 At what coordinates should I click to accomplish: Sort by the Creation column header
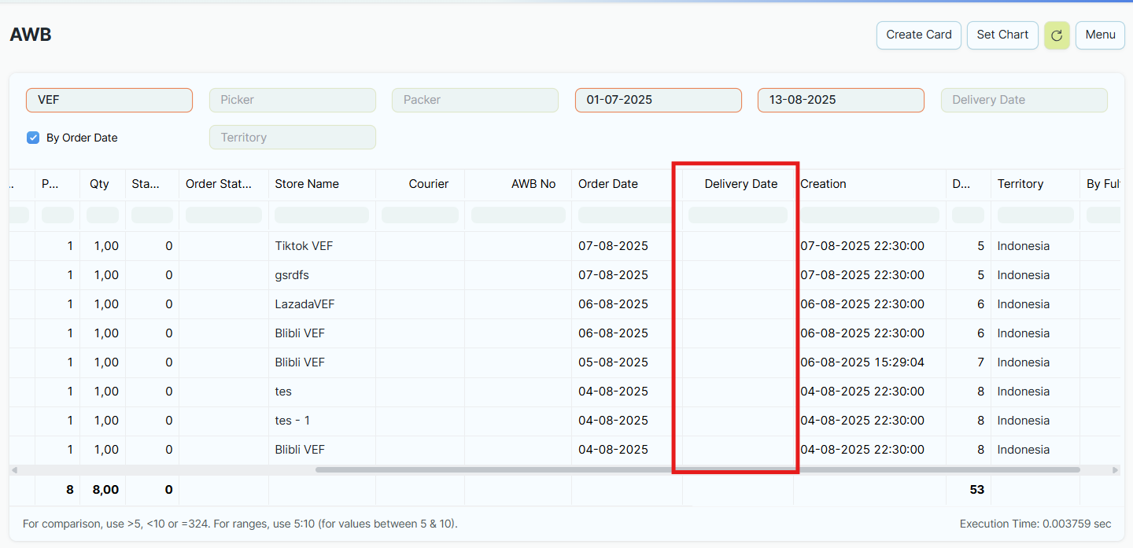[x=823, y=184]
